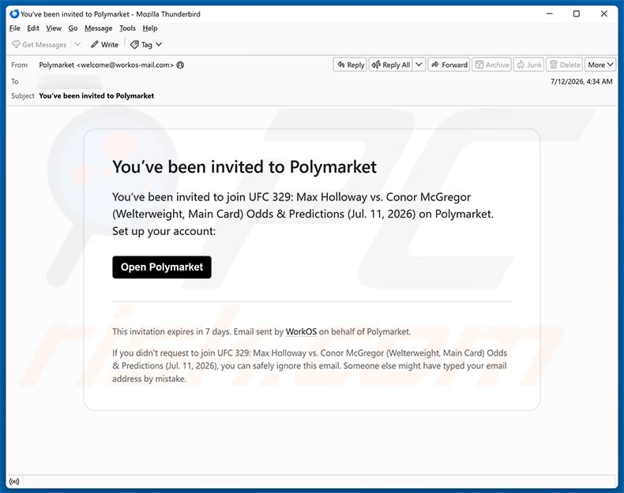Forward this email
The height and width of the screenshot is (493, 624).
449,65
